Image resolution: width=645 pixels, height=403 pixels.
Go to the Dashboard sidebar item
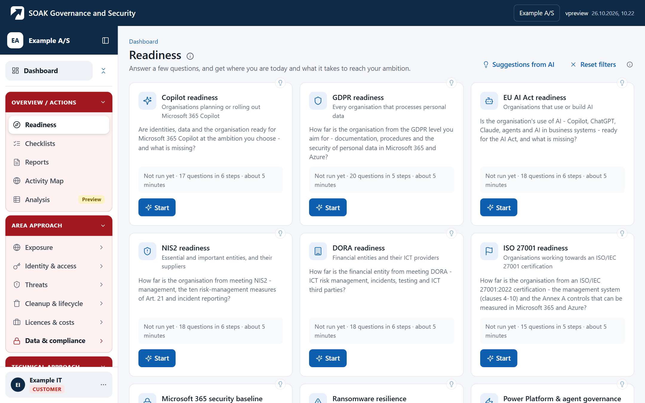(x=49, y=71)
